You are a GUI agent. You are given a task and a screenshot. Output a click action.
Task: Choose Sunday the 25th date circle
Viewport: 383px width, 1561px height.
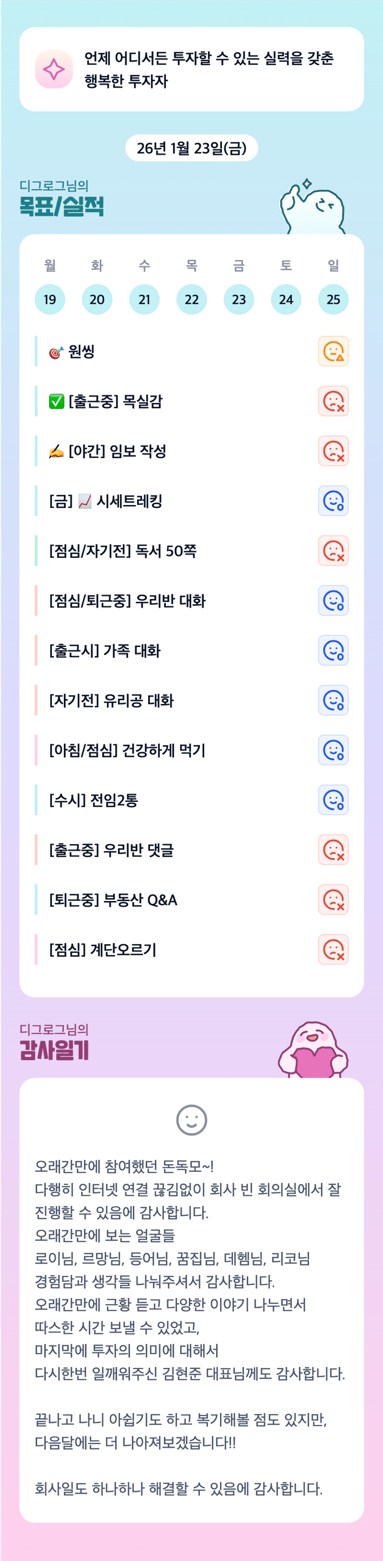(x=333, y=299)
